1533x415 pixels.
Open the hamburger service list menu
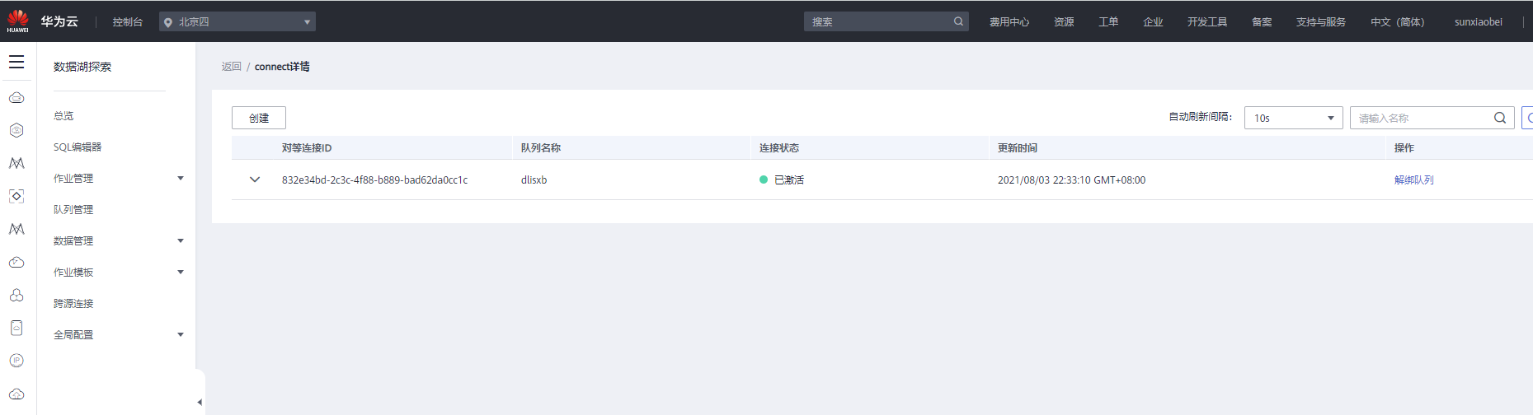click(16, 62)
